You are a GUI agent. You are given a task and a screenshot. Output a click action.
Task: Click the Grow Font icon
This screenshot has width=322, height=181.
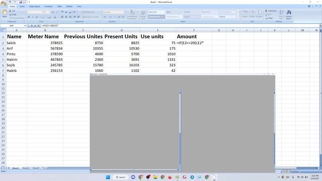52,12
